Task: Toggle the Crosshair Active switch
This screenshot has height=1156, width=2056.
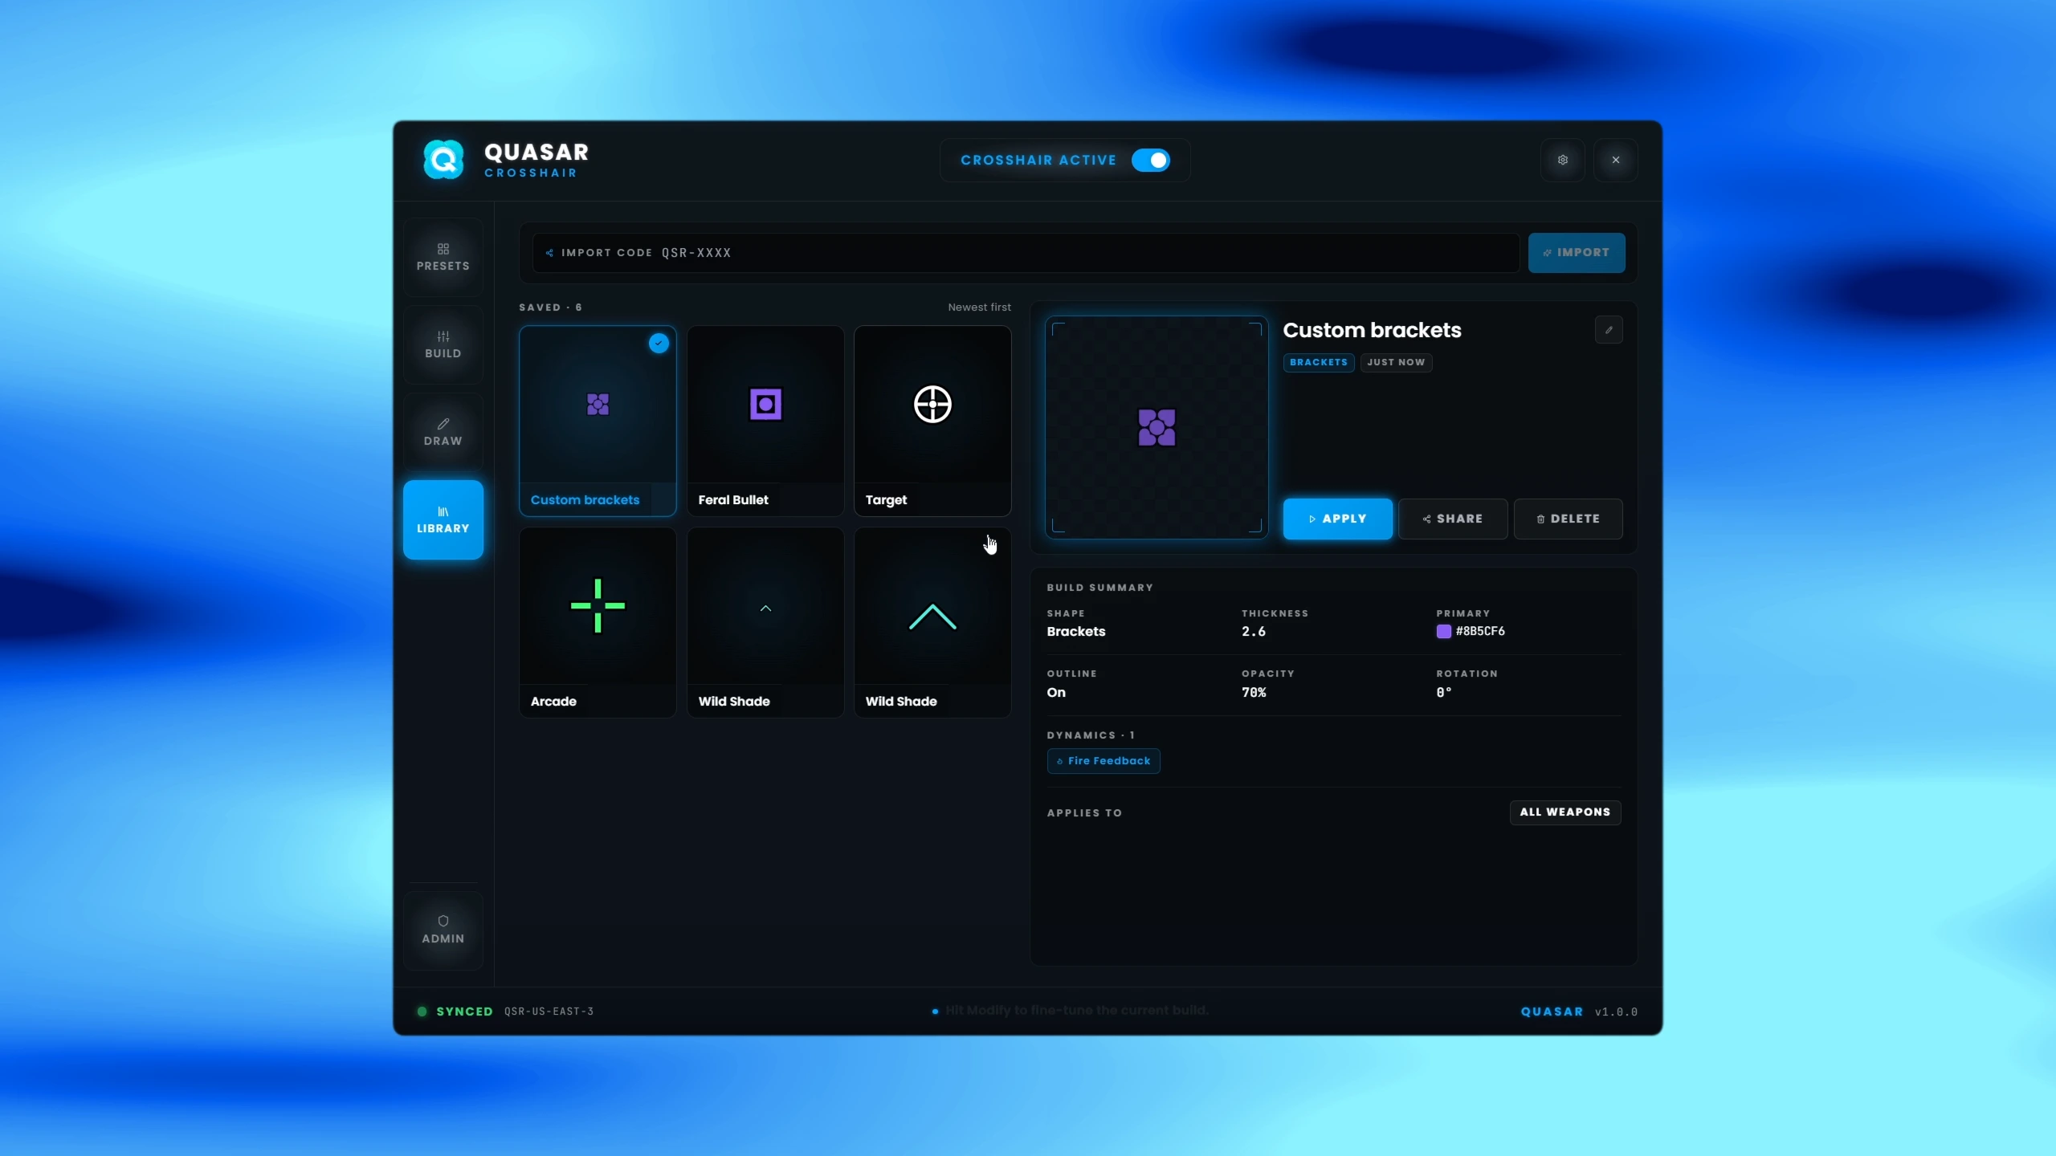Action: point(1150,161)
